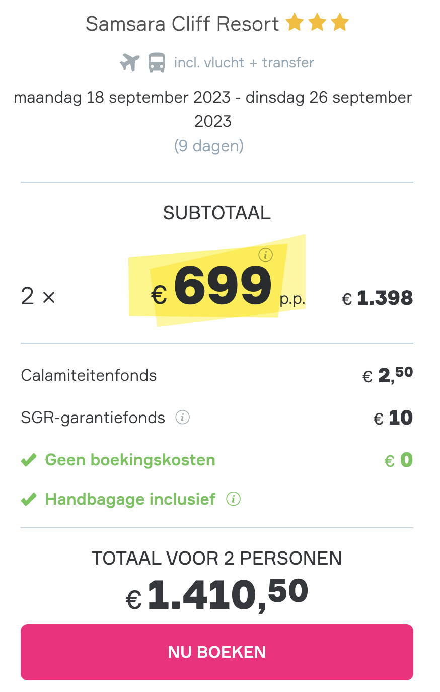Click the (9 dagen) duration text
Screen dimensions: 440x692
pyautogui.click(x=209, y=146)
